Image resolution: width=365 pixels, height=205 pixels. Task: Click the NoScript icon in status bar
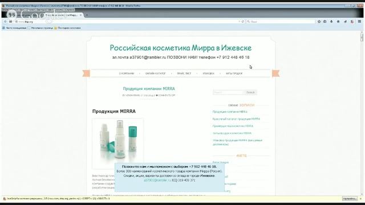point(5,199)
